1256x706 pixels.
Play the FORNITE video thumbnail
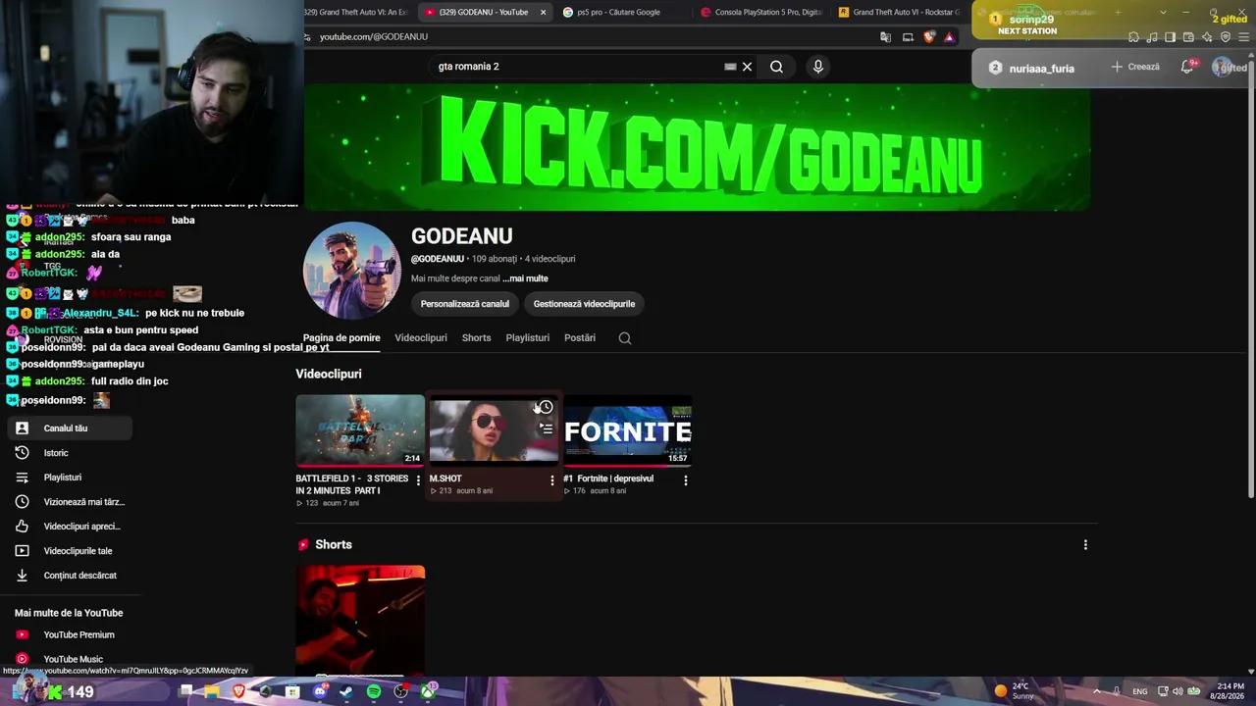tap(628, 429)
